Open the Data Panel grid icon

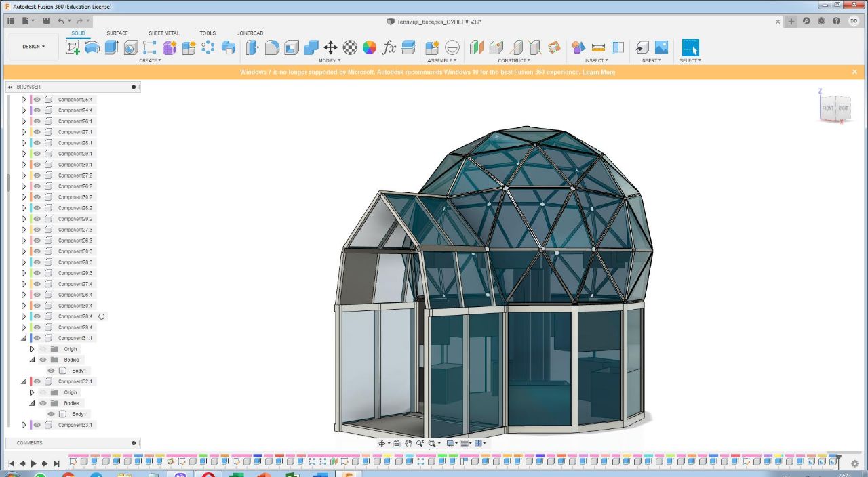(x=10, y=21)
